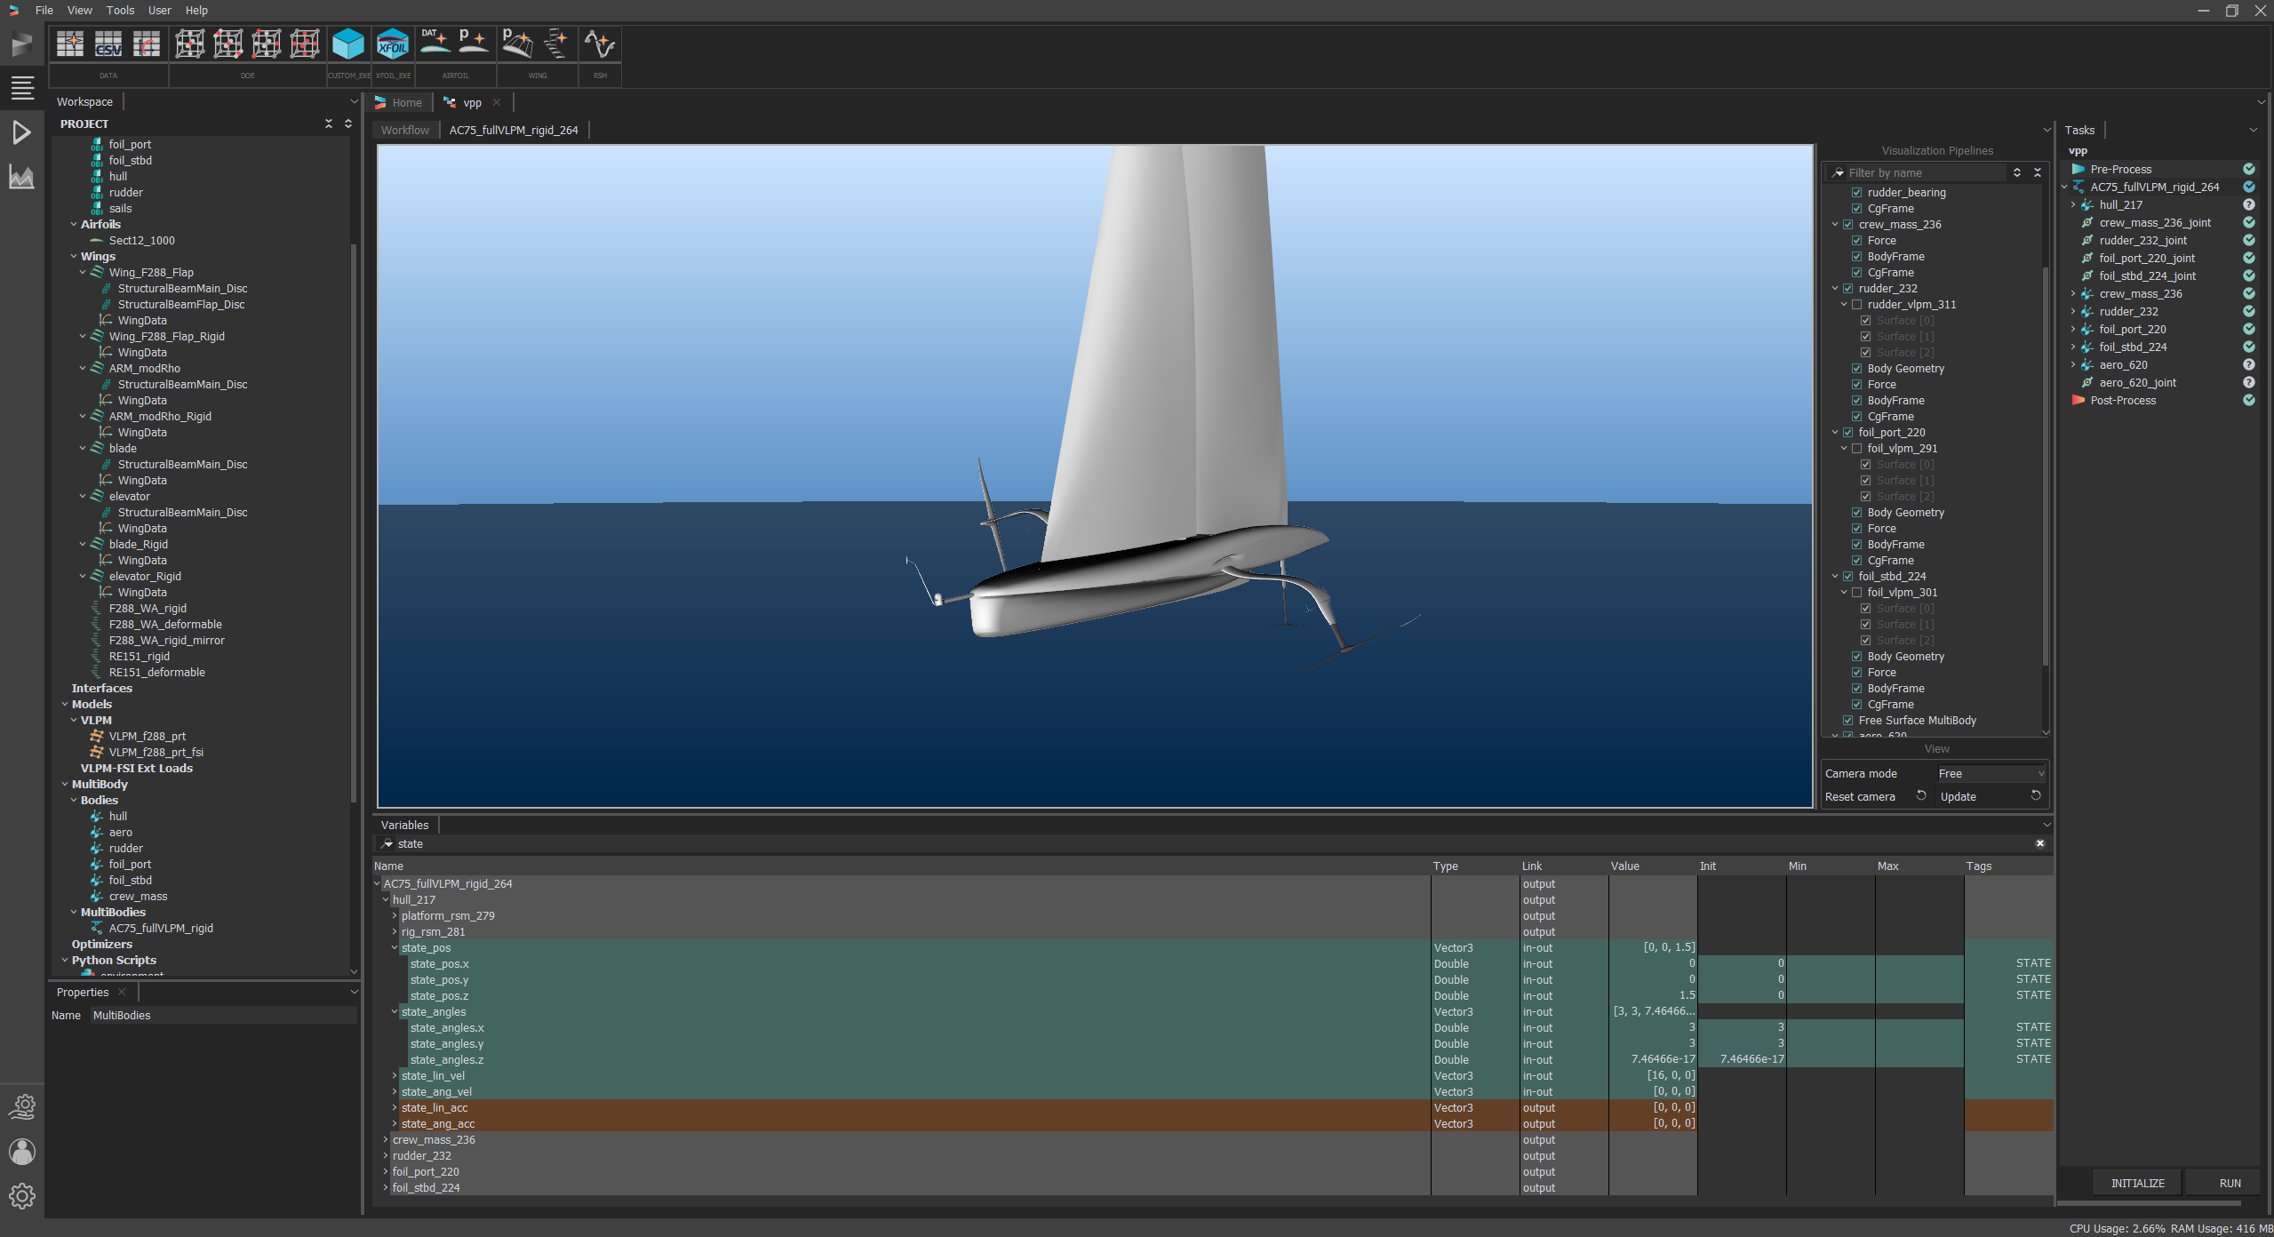Screen dimensions: 2274x1237
Task: Clear the state filter with X icon
Action: coord(2039,843)
